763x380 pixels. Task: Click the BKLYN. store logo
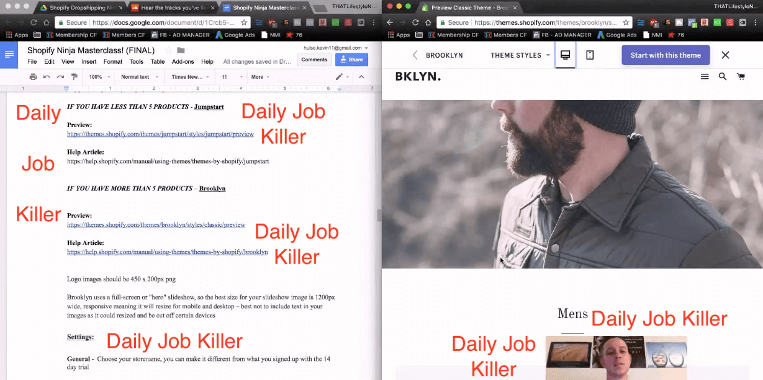pos(418,77)
